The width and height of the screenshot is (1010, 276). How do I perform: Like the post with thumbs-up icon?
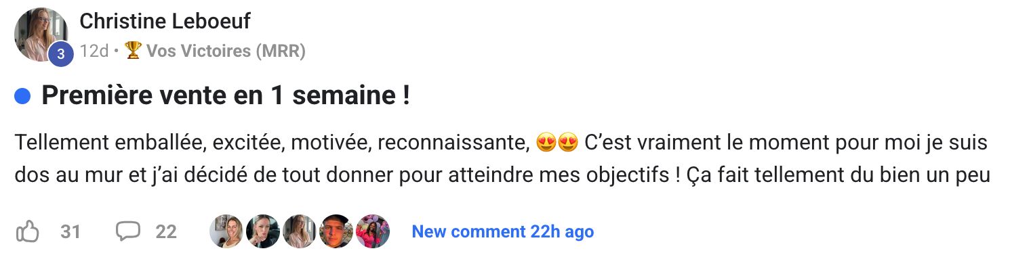pyautogui.click(x=27, y=232)
